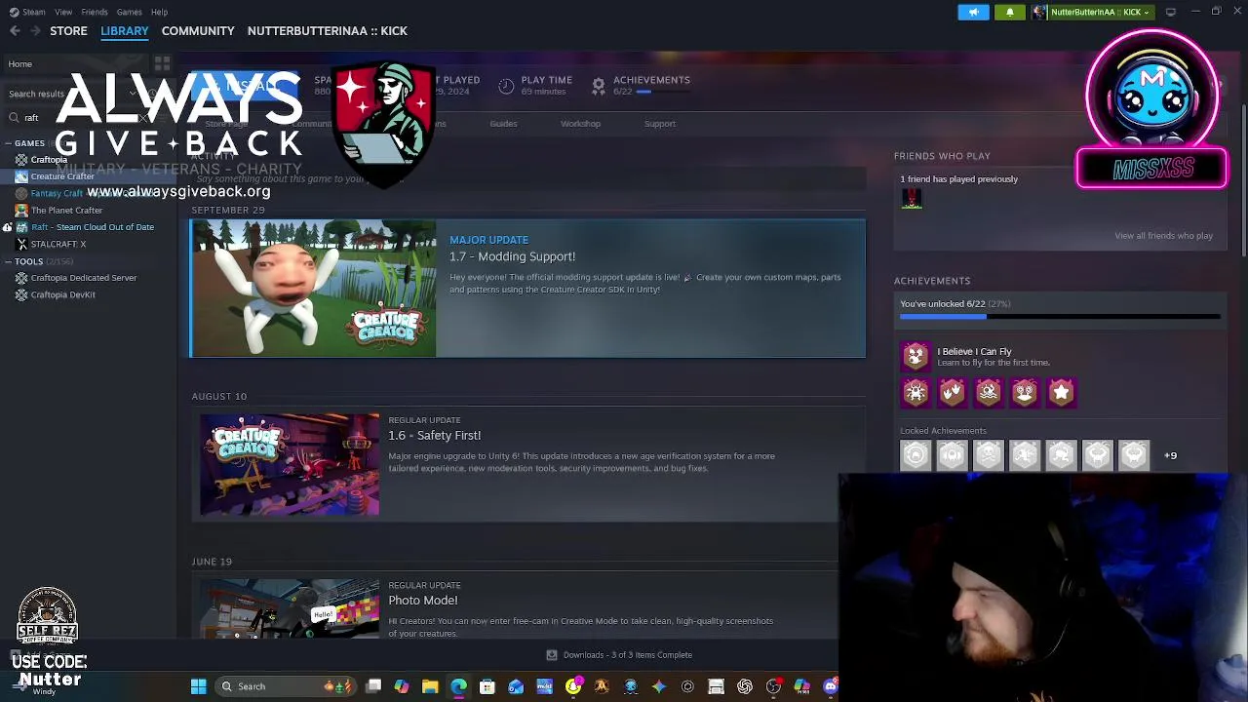The height and width of the screenshot is (702, 1248).
Task: Click the star unlocked achievement badge
Action: point(1061,392)
